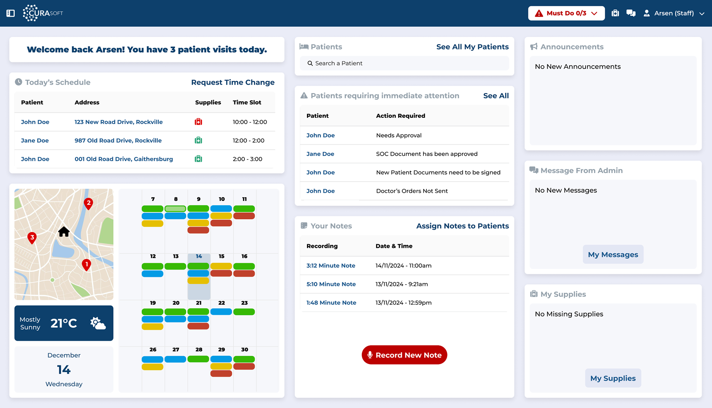Select map pin number 3
The image size is (712, 408).
[x=32, y=238]
